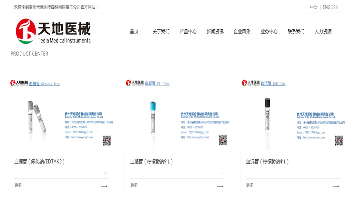Switch site language to ENGLISH
Viewport: 355px width, 199px height.
click(330, 7)
